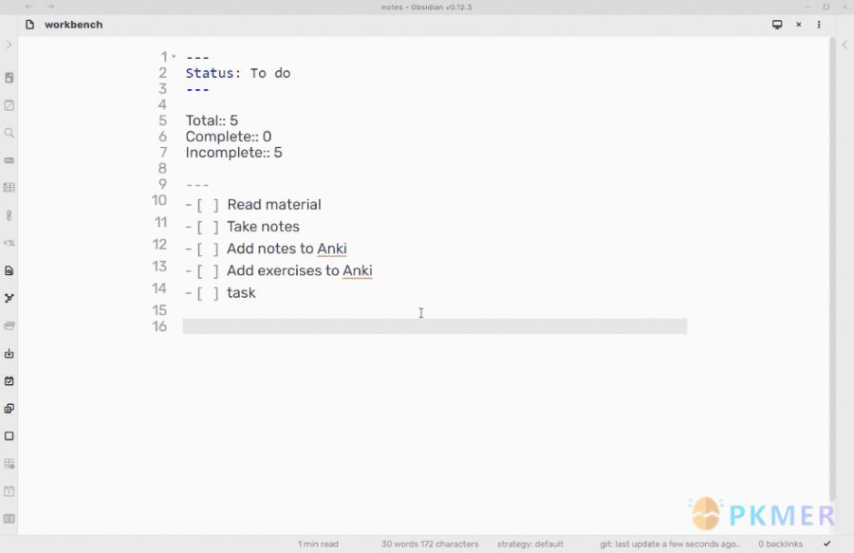Click the sync checkmark status bar icon
The height and width of the screenshot is (553, 854).
(x=826, y=544)
